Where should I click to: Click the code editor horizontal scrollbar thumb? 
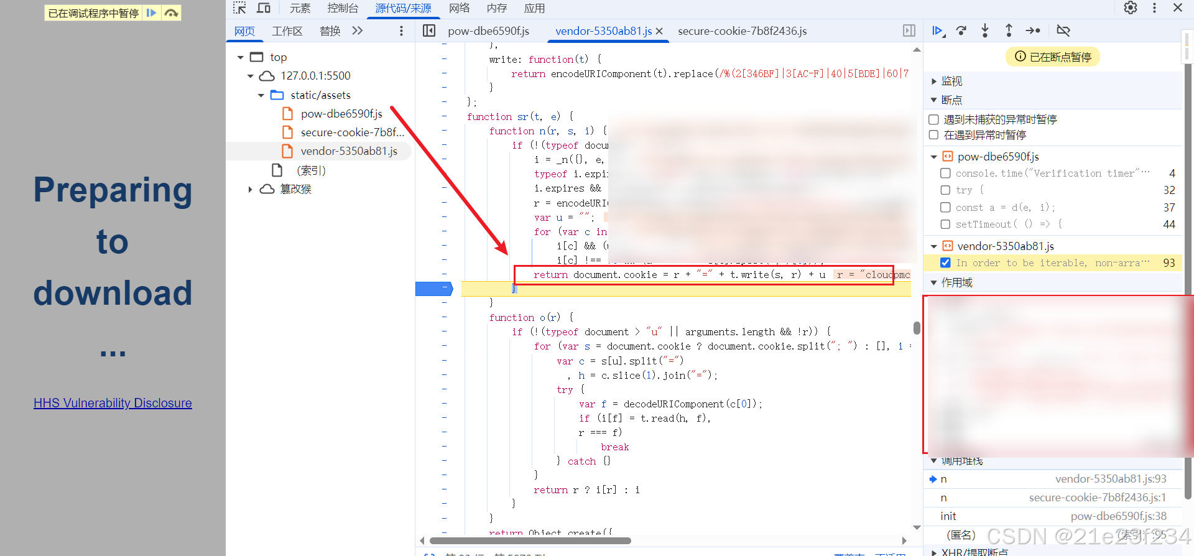529,540
